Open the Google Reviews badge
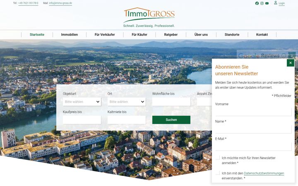The width and height of the screenshot is (298, 186). (x=262, y=55)
